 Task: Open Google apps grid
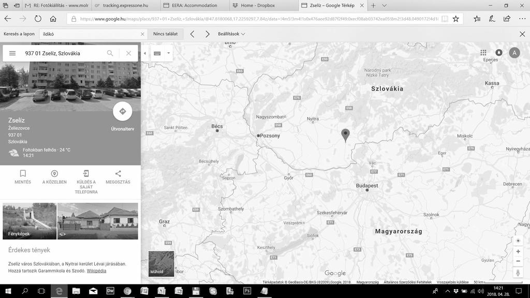483,52
